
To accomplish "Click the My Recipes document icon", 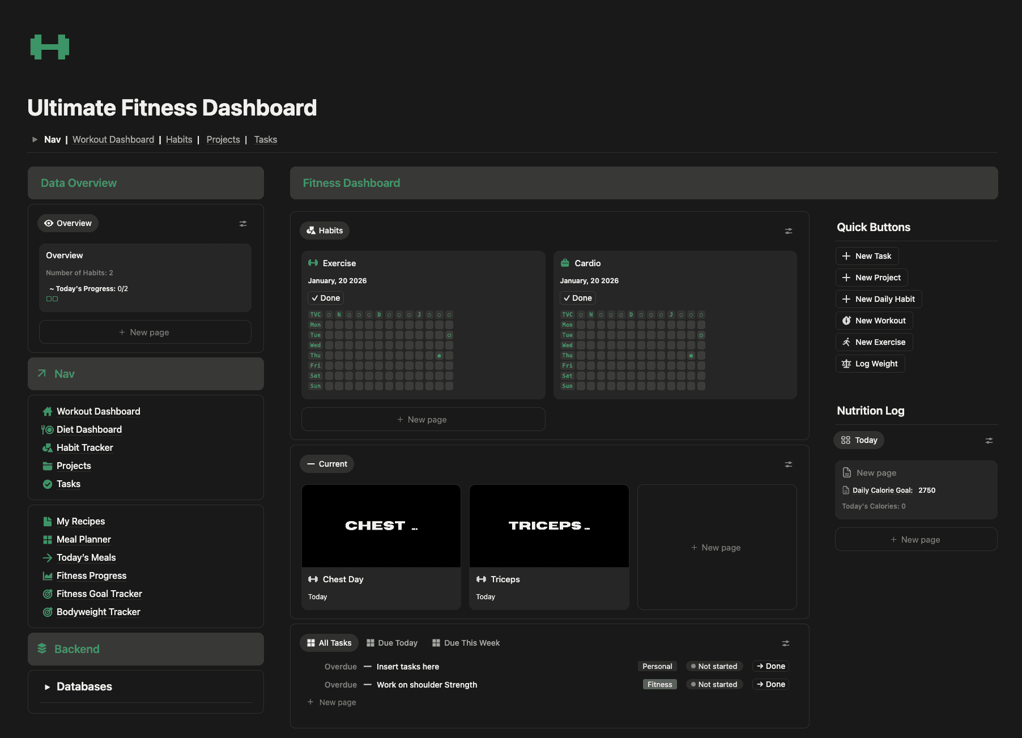I will pyautogui.click(x=48, y=522).
